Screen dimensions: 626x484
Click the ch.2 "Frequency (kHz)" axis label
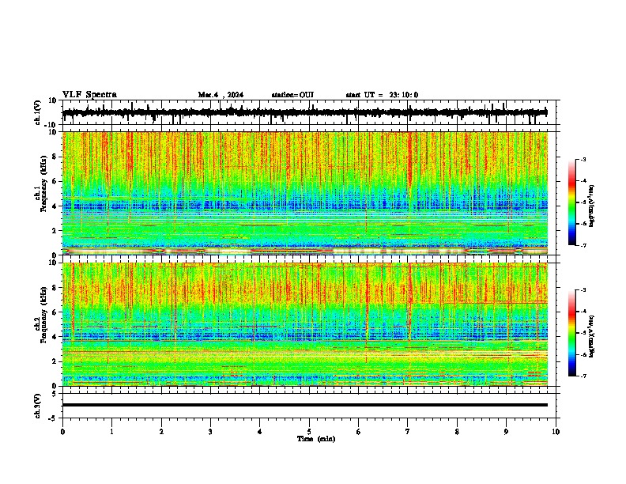coord(44,315)
